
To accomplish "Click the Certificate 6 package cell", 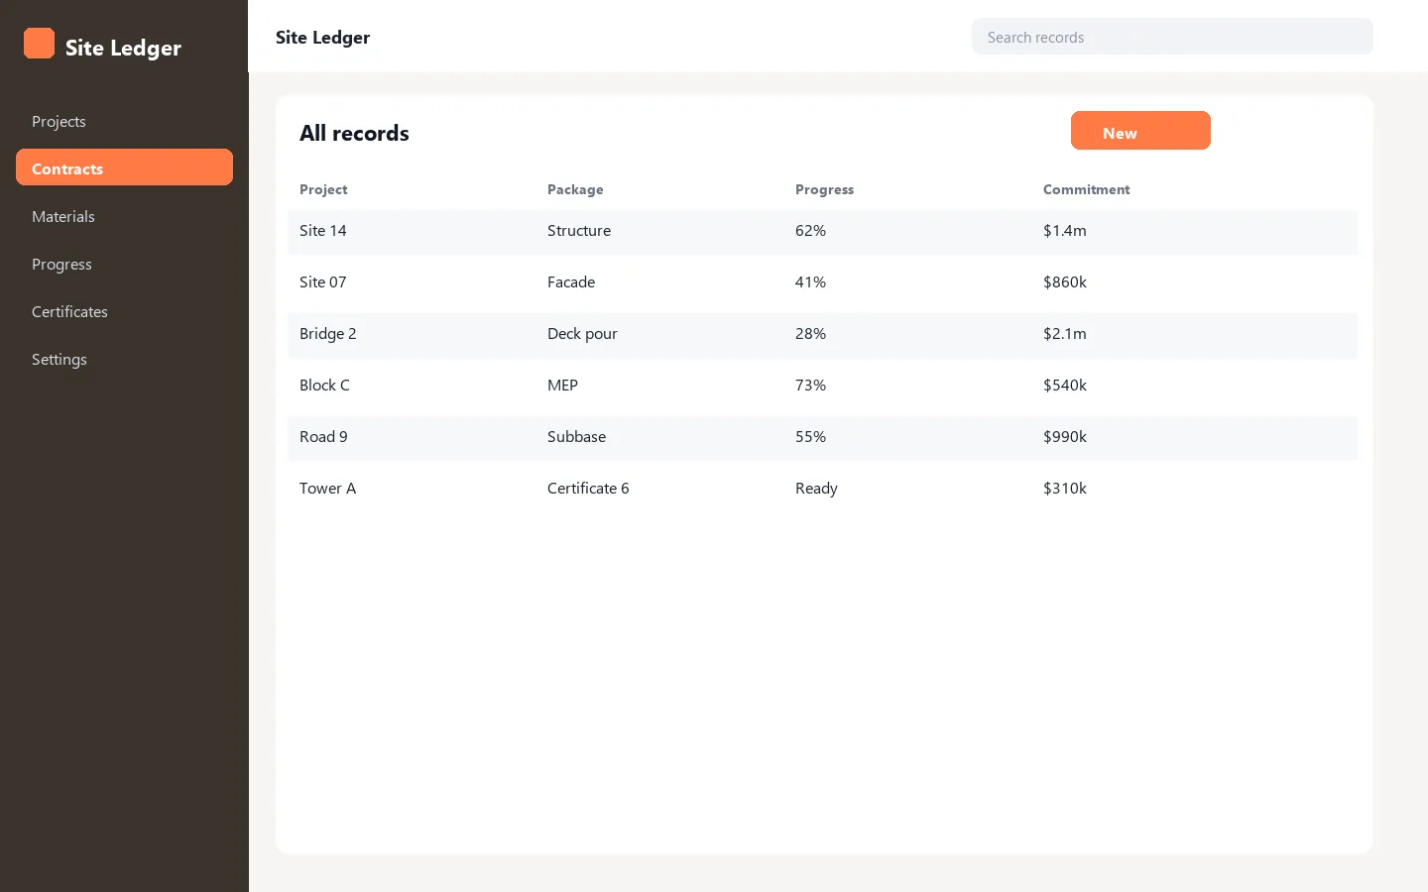I will coord(588,488).
